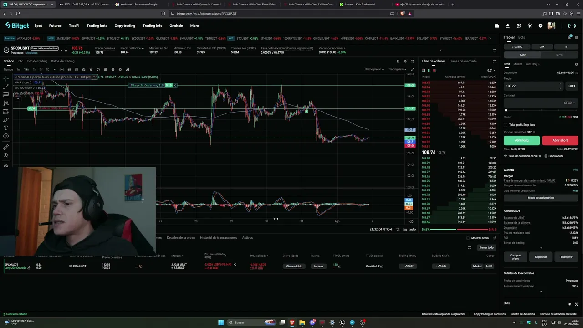583x328 pixels.
Task: Open the 20x leverage selector
Action: 542,46
